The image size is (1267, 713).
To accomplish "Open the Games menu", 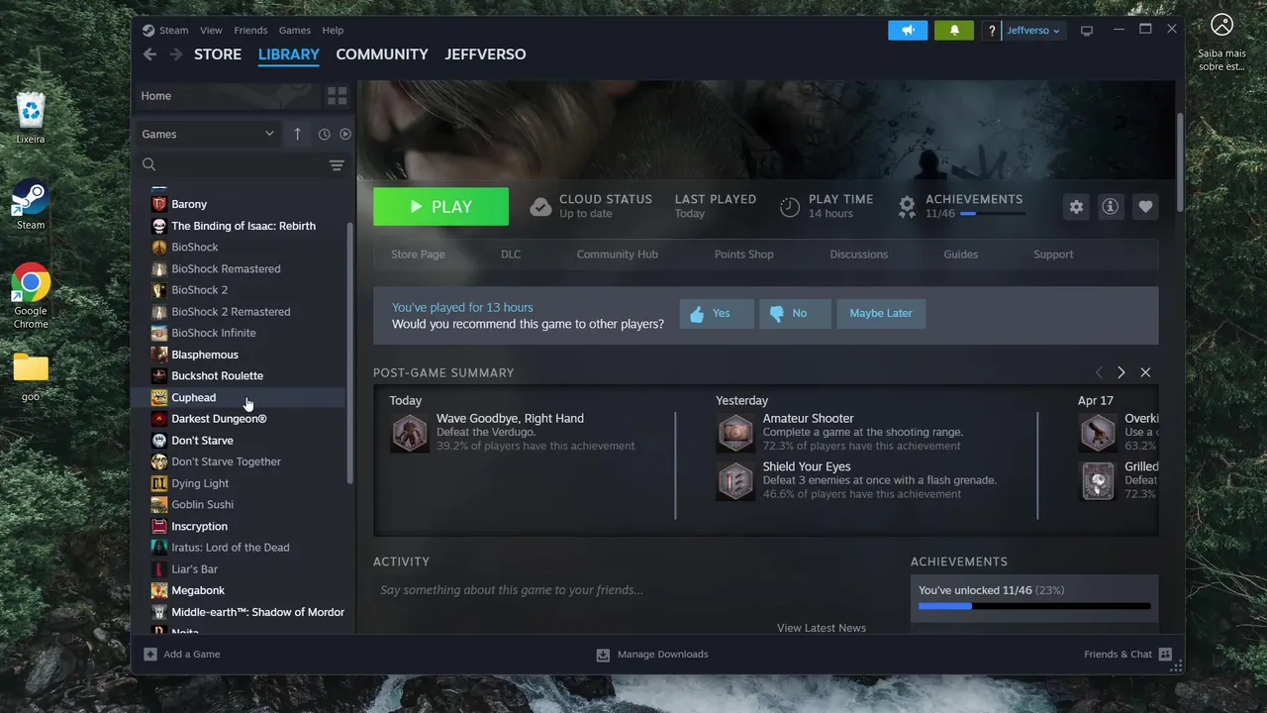I will [x=295, y=31].
